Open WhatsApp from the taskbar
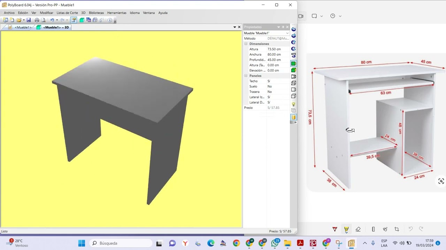The height and width of the screenshot is (250, 446). 275,243
